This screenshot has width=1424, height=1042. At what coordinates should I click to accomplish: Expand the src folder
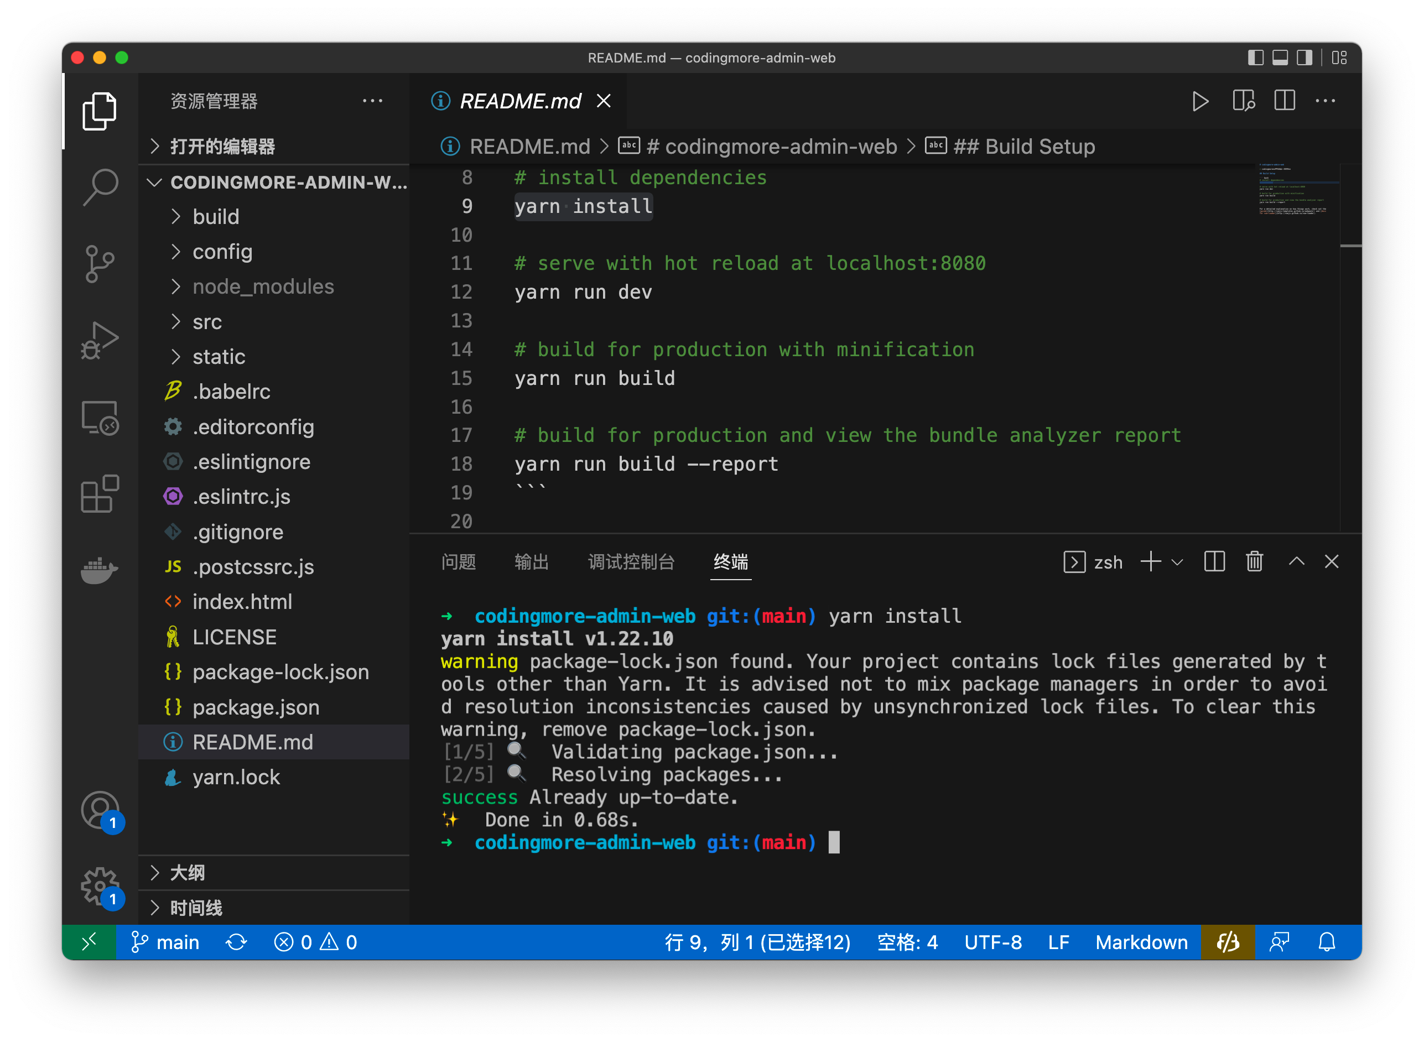pos(207,322)
